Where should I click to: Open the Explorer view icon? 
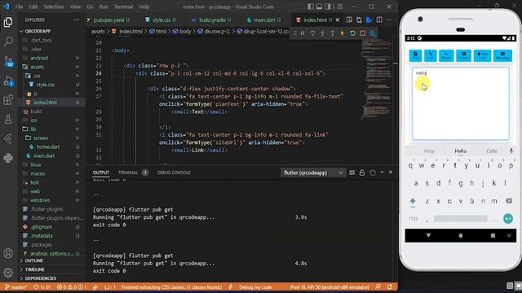[x=8, y=22]
